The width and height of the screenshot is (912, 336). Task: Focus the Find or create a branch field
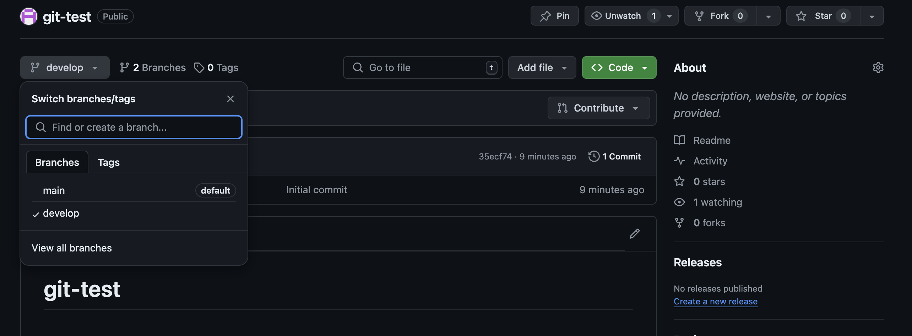[x=134, y=127]
